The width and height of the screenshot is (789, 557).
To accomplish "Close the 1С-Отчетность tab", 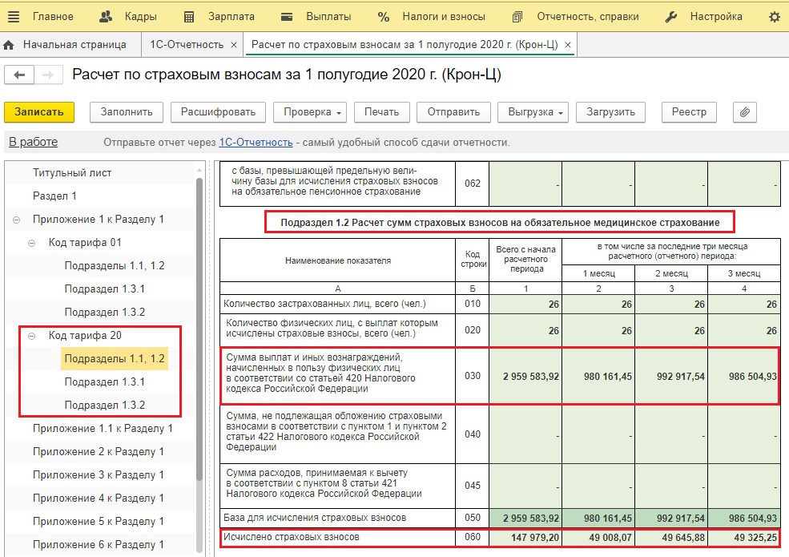I will point(233,45).
